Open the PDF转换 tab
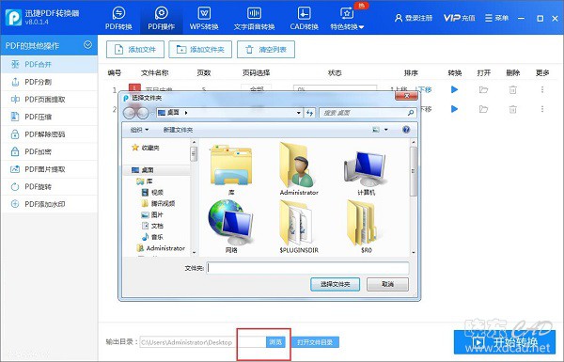This screenshot has width=564, height=362. [x=118, y=18]
